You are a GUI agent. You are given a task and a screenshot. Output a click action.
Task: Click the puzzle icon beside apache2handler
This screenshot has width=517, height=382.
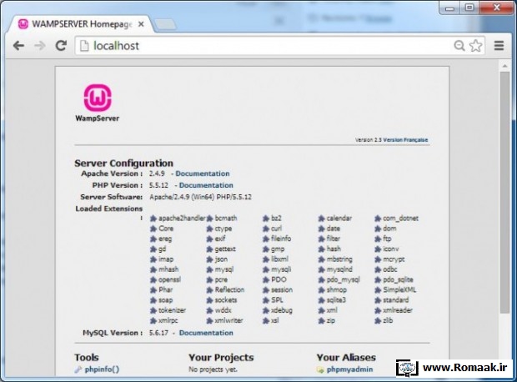pyautogui.click(x=153, y=219)
